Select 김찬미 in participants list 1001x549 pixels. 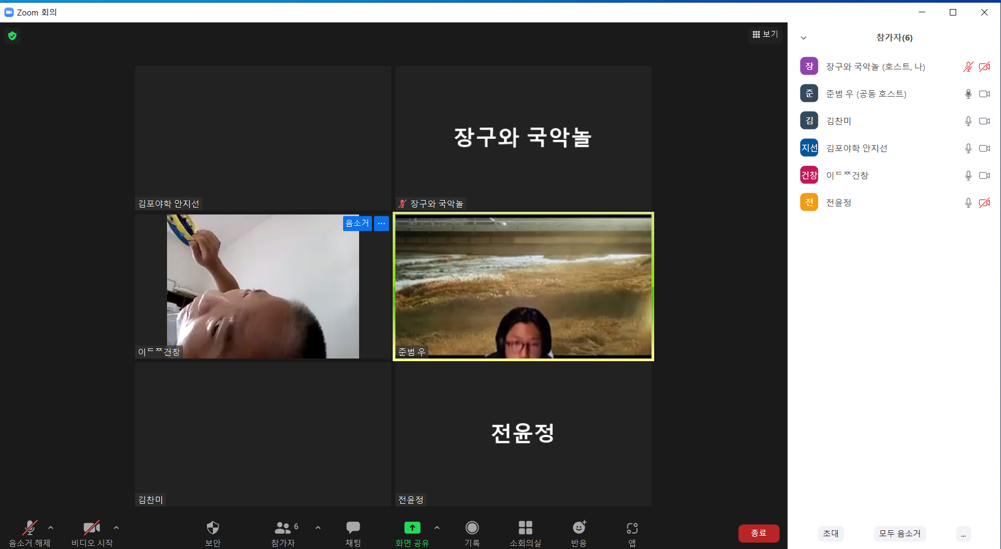894,121
